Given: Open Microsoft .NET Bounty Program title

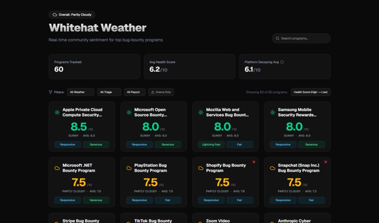Looking at the screenshot, I should (79, 168).
